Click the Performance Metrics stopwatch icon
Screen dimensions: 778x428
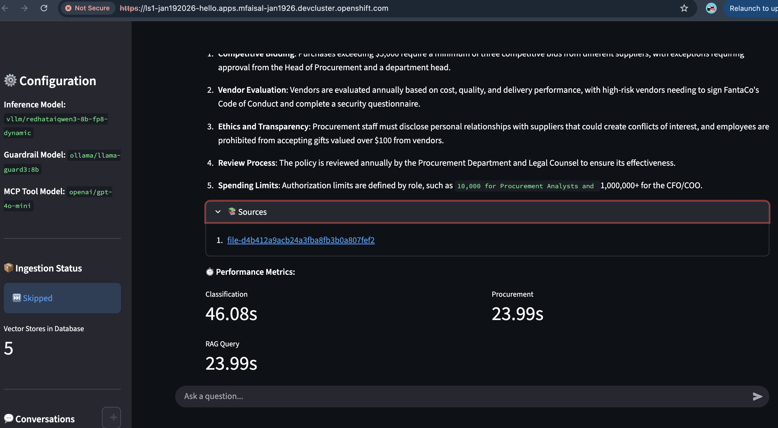coord(210,272)
